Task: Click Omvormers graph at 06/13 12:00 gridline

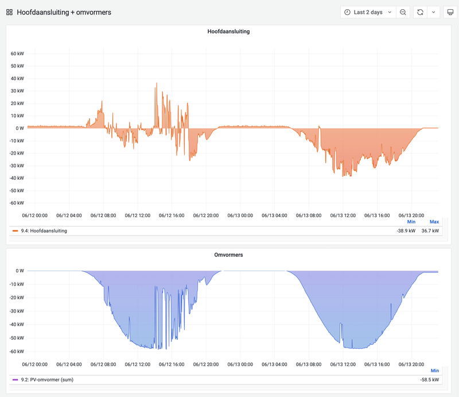Action: (x=343, y=308)
